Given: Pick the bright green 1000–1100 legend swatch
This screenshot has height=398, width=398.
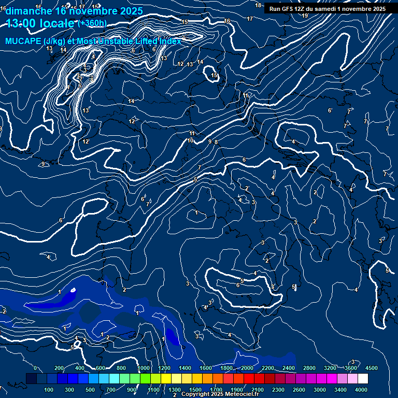Looking at the screenshot, I should pyautogui.click(x=145, y=378).
